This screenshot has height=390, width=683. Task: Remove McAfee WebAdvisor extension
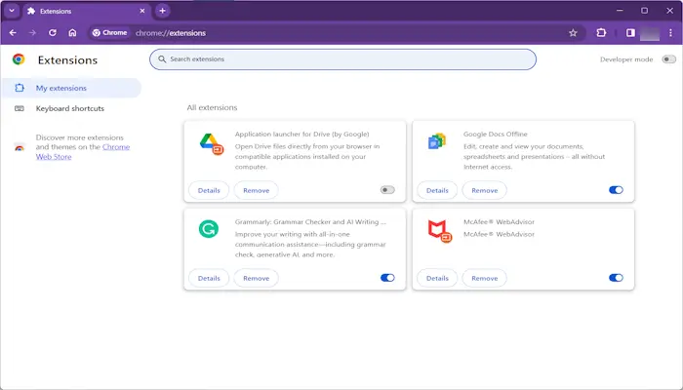click(x=484, y=278)
